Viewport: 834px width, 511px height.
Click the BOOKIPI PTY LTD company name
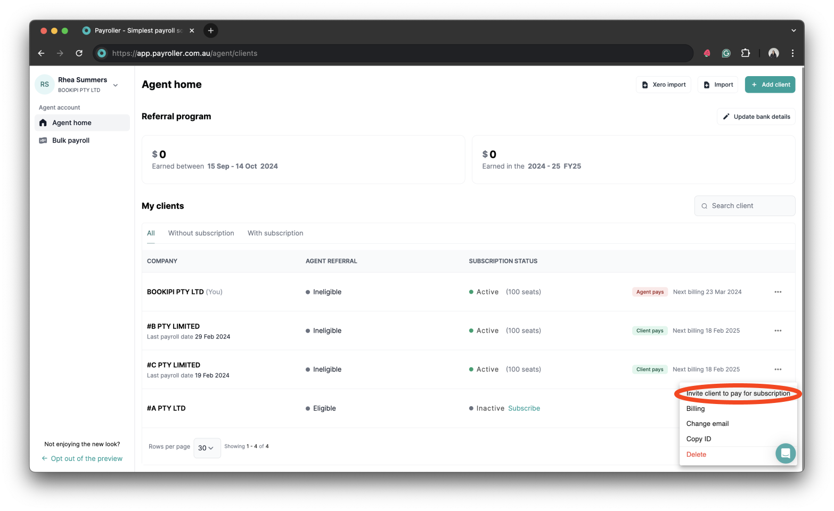[175, 292]
